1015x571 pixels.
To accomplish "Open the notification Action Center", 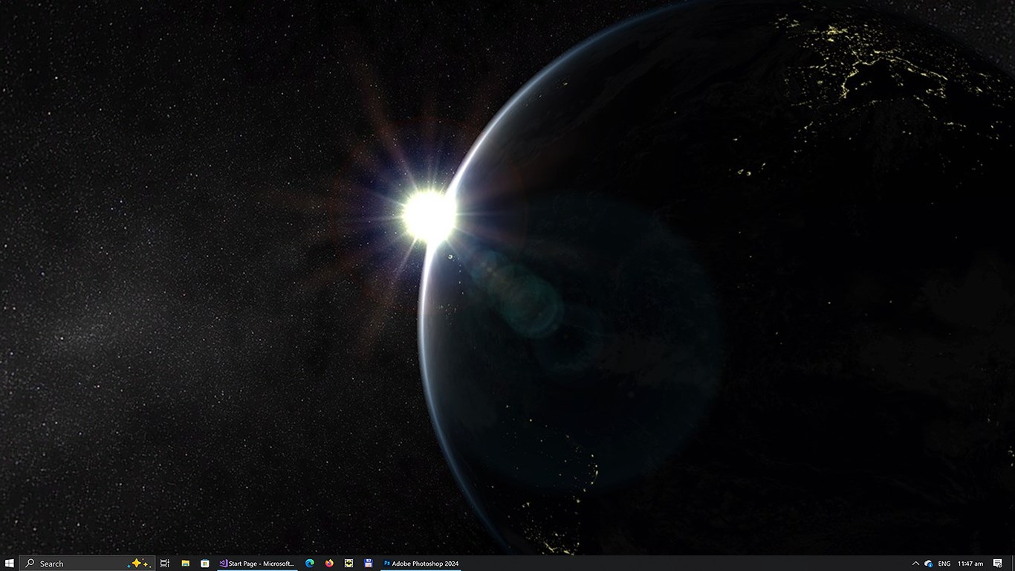I will point(998,564).
